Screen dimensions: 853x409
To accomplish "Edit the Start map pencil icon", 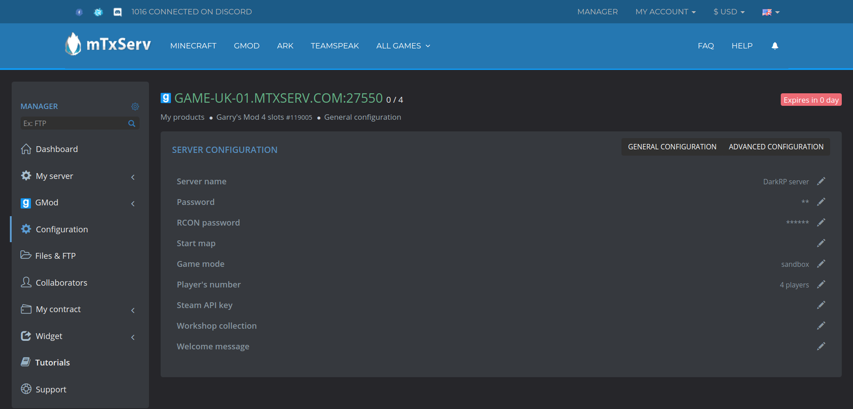I will pos(821,243).
